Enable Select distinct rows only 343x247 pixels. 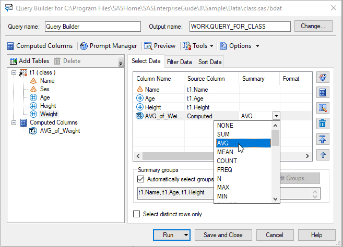[x=137, y=214]
